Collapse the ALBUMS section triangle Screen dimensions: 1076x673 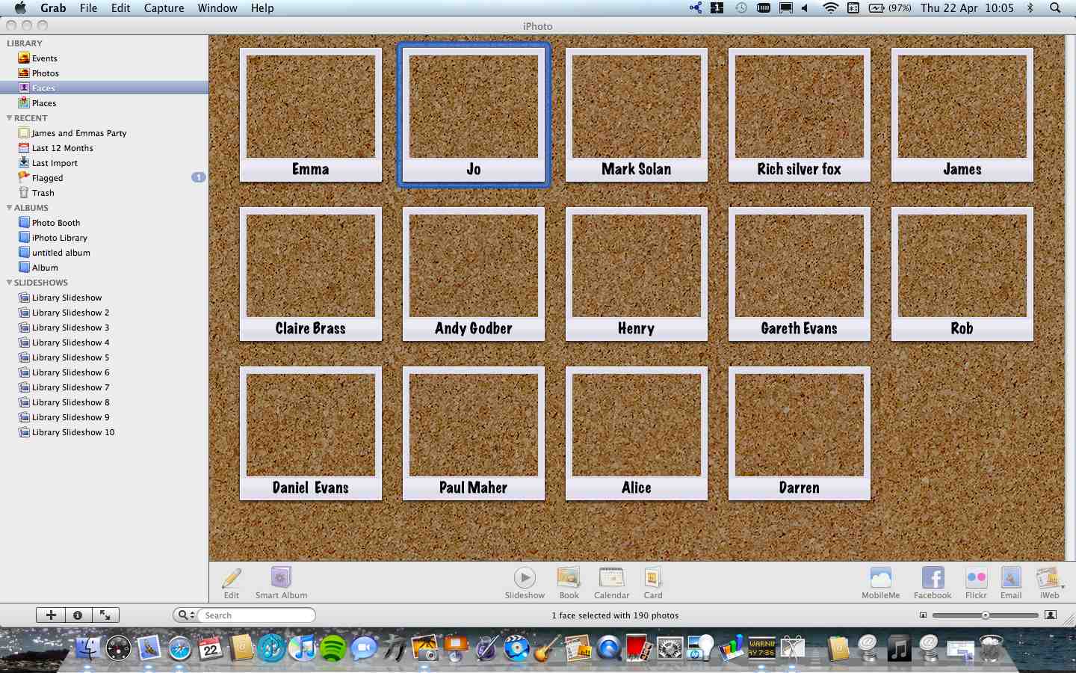(x=9, y=208)
